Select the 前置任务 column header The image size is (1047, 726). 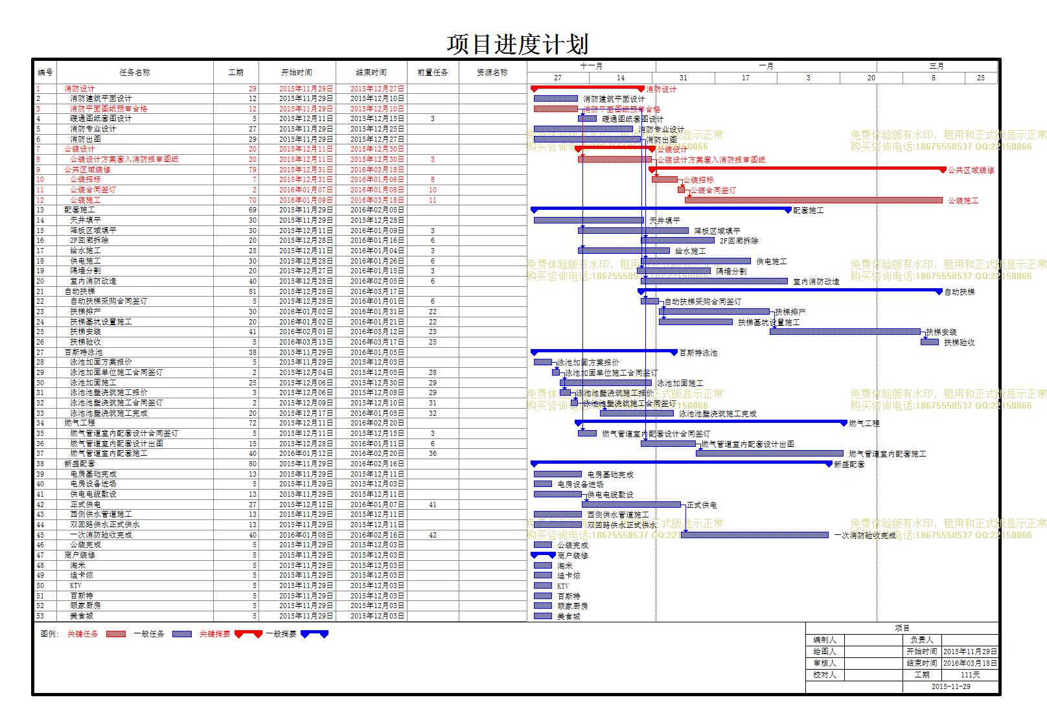pos(433,73)
